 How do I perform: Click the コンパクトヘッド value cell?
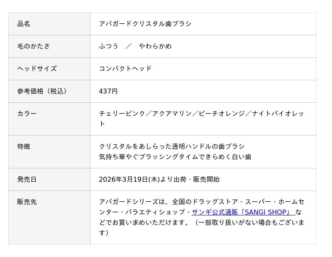pos(125,69)
